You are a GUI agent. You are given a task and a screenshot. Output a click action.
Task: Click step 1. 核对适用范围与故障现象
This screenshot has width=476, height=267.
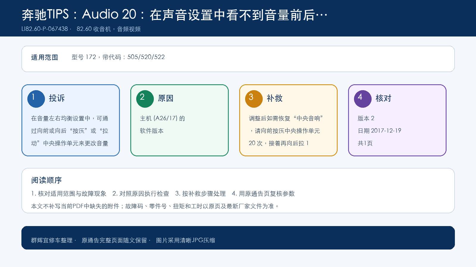tap(69, 194)
